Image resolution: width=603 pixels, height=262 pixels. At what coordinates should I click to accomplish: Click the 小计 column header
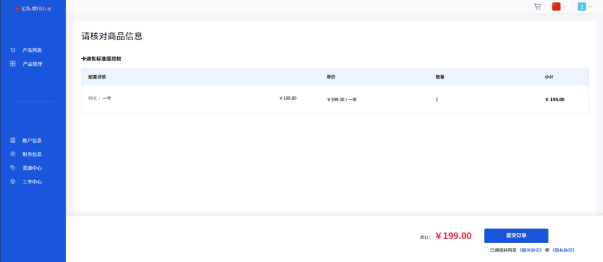(x=549, y=77)
